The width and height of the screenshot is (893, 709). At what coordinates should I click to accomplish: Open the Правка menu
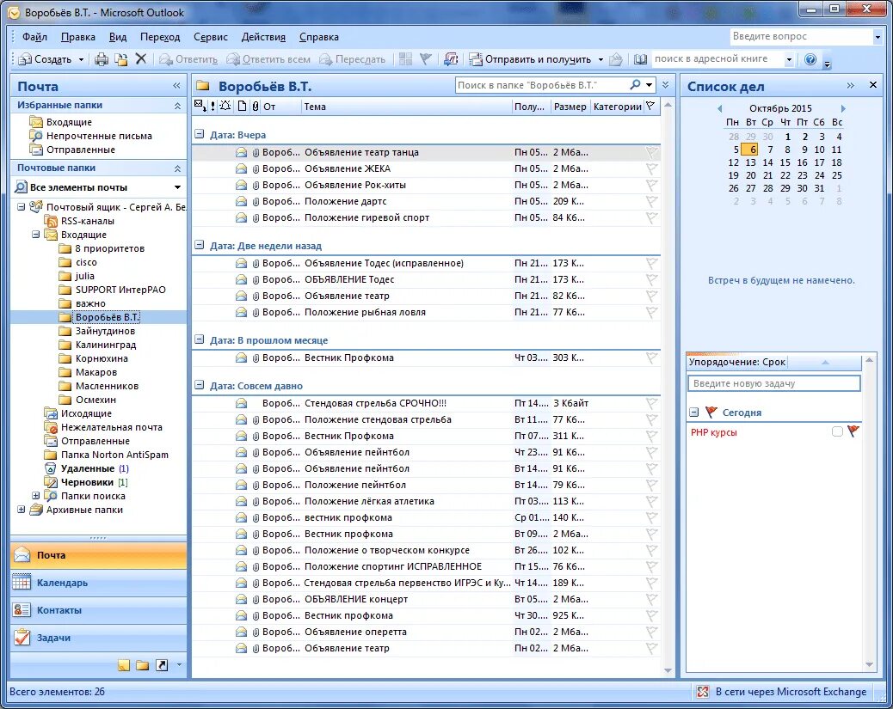pyautogui.click(x=78, y=37)
